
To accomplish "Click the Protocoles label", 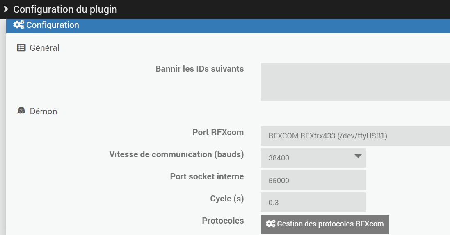I will pyautogui.click(x=223, y=221).
